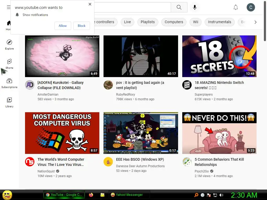Image resolution: width=267 pixels, height=200 pixels.
Task: Launch Firefox from taskbar
Action: pyautogui.click(x=91, y=195)
